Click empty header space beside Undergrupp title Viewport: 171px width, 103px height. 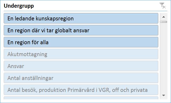coord(96,6)
